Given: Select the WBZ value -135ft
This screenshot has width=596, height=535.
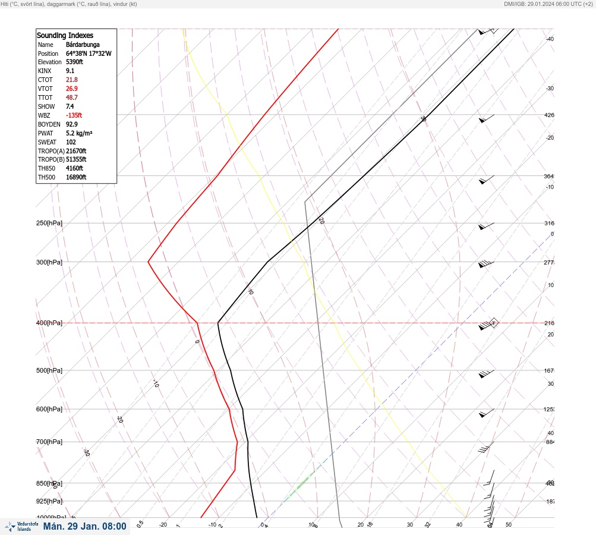Looking at the screenshot, I should [x=74, y=115].
